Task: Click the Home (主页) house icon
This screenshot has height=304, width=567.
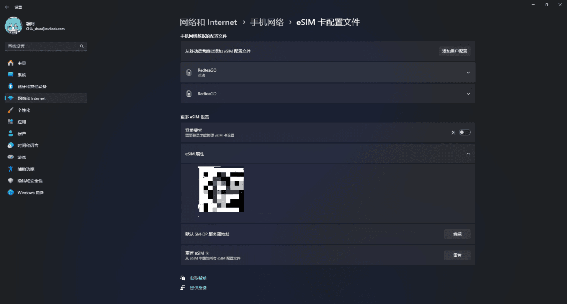Action: click(x=11, y=63)
